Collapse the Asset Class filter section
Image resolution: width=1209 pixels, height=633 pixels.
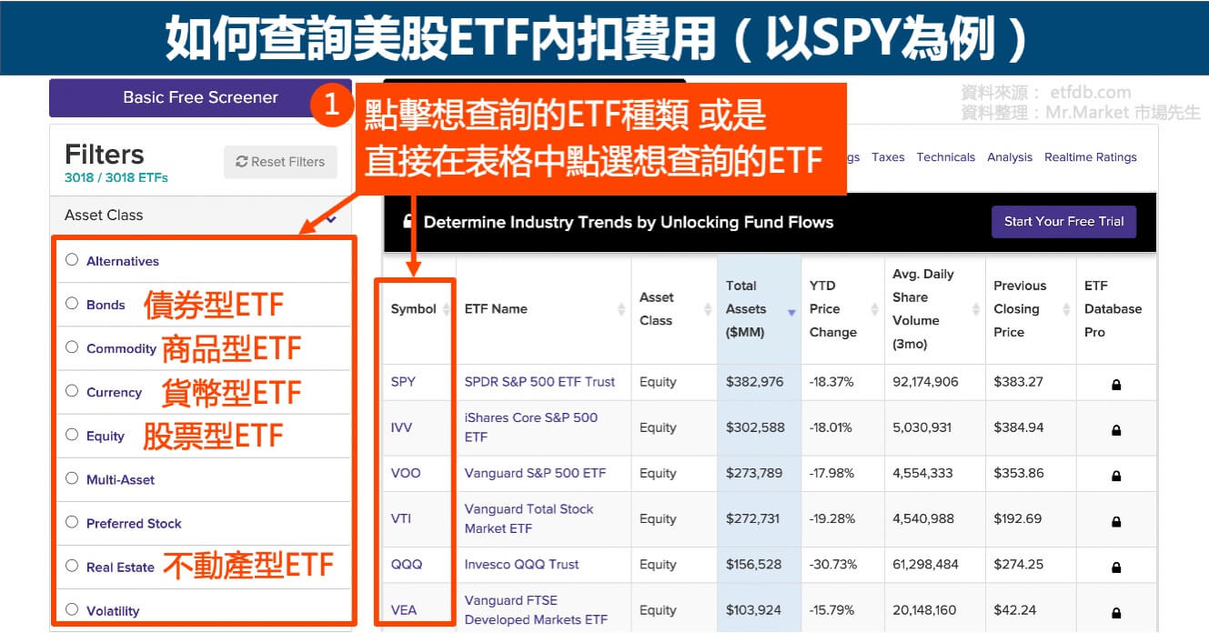point(331,217)
